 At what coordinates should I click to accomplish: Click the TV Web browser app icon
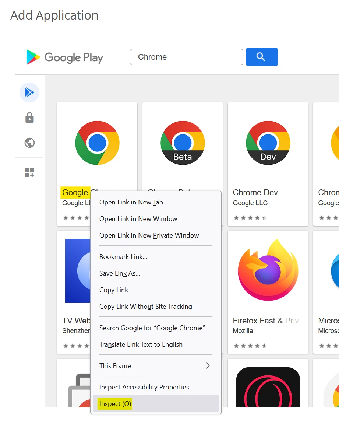coord(78,271)
